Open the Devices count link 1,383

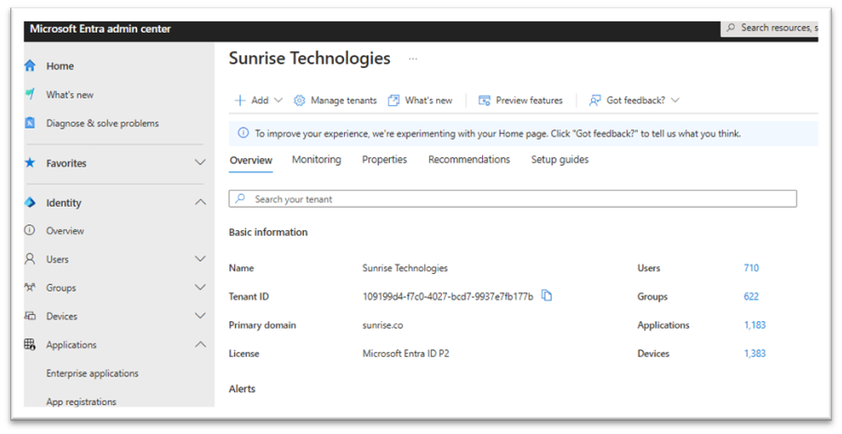(755, 353)
